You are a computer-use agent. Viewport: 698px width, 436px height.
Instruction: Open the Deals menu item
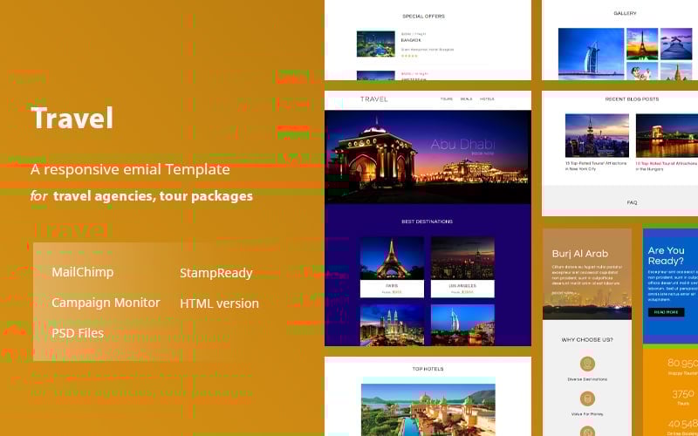pyautogui.click(x=466, y=99)
